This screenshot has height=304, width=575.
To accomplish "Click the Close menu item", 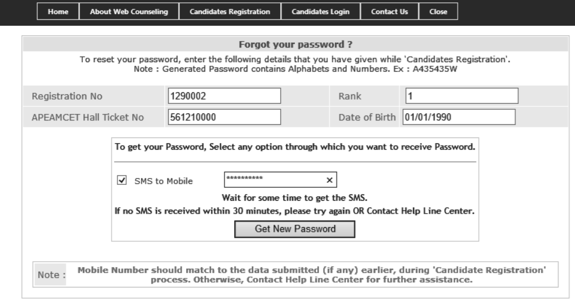I will click(x=438, y=12).
